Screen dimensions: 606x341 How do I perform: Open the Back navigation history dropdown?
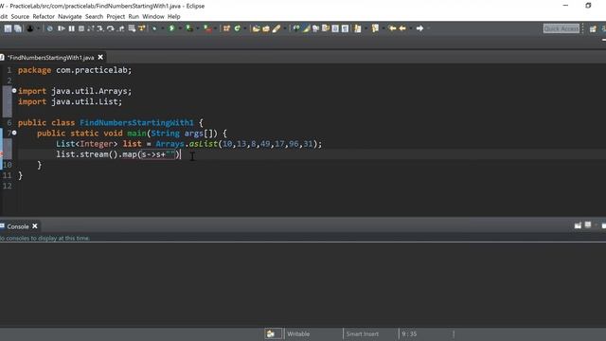click(x=410, y=28)
